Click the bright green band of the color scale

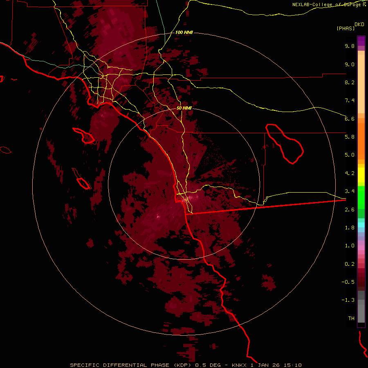tap(361, 197)
